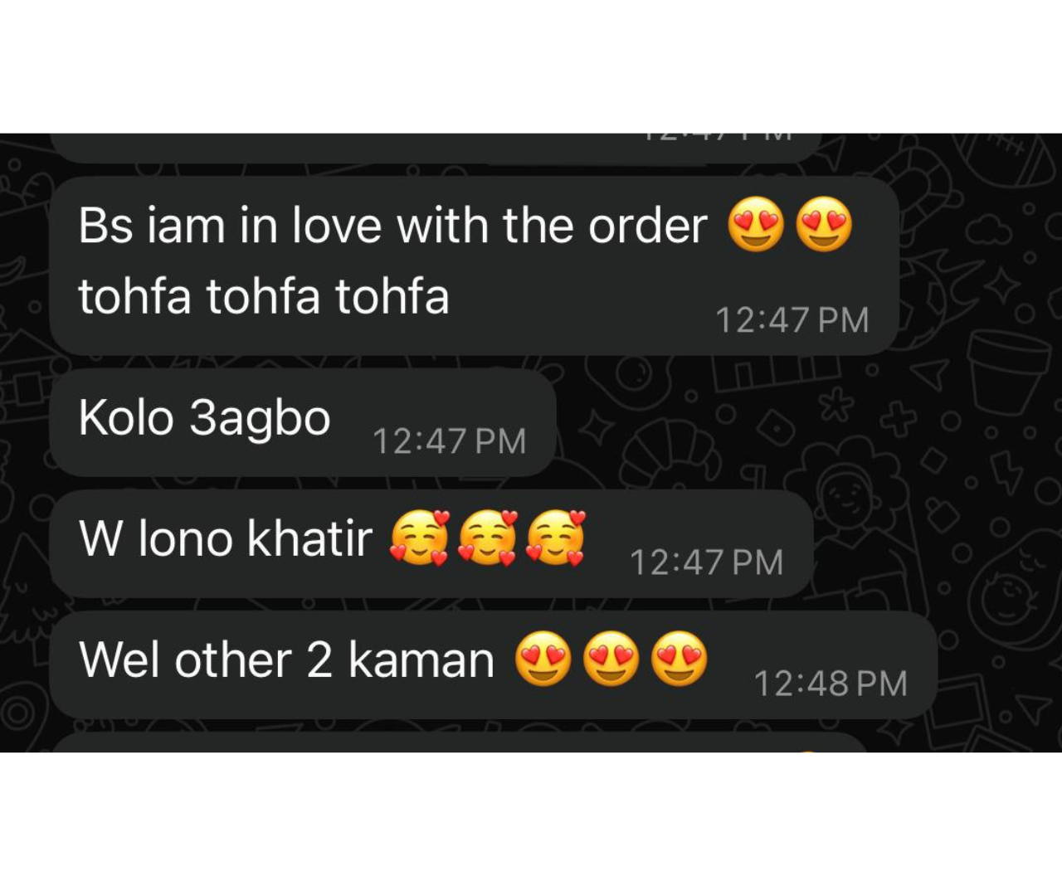Tap the partially visible message bubble at bottom

pyautogui.click(x=460, y=742)
